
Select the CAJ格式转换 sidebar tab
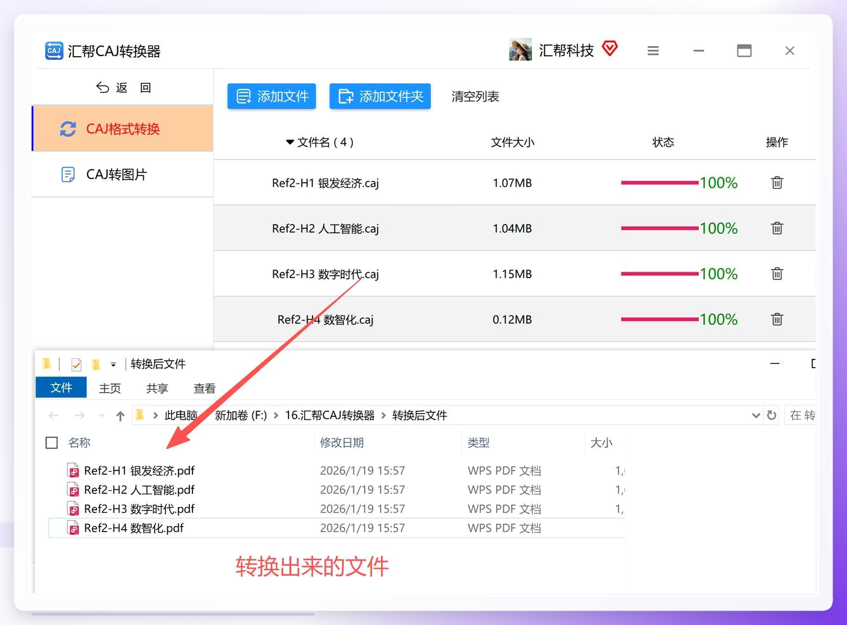coord(123,129)
